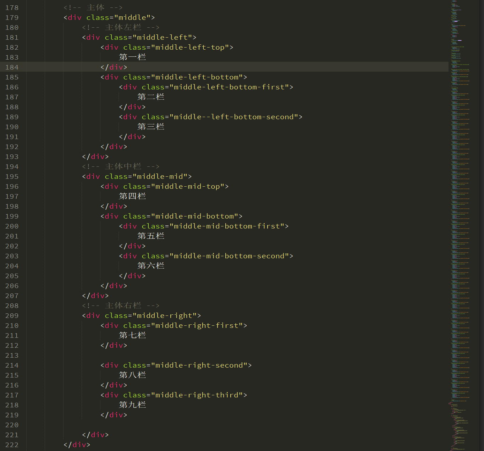This screenshot has width=484, height=451.
Task: Click the empty line 213 in the editor
Action: tap(238, 355)
